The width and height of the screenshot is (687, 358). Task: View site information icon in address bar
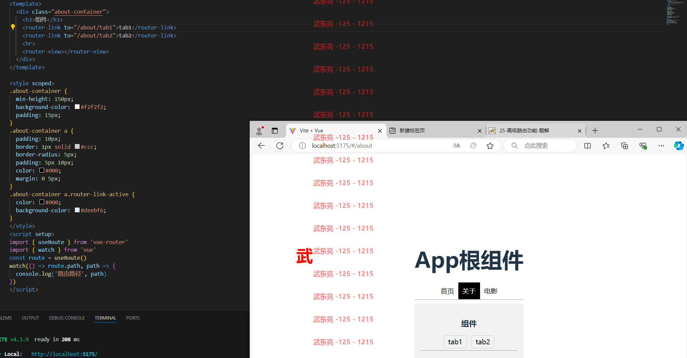302,146
